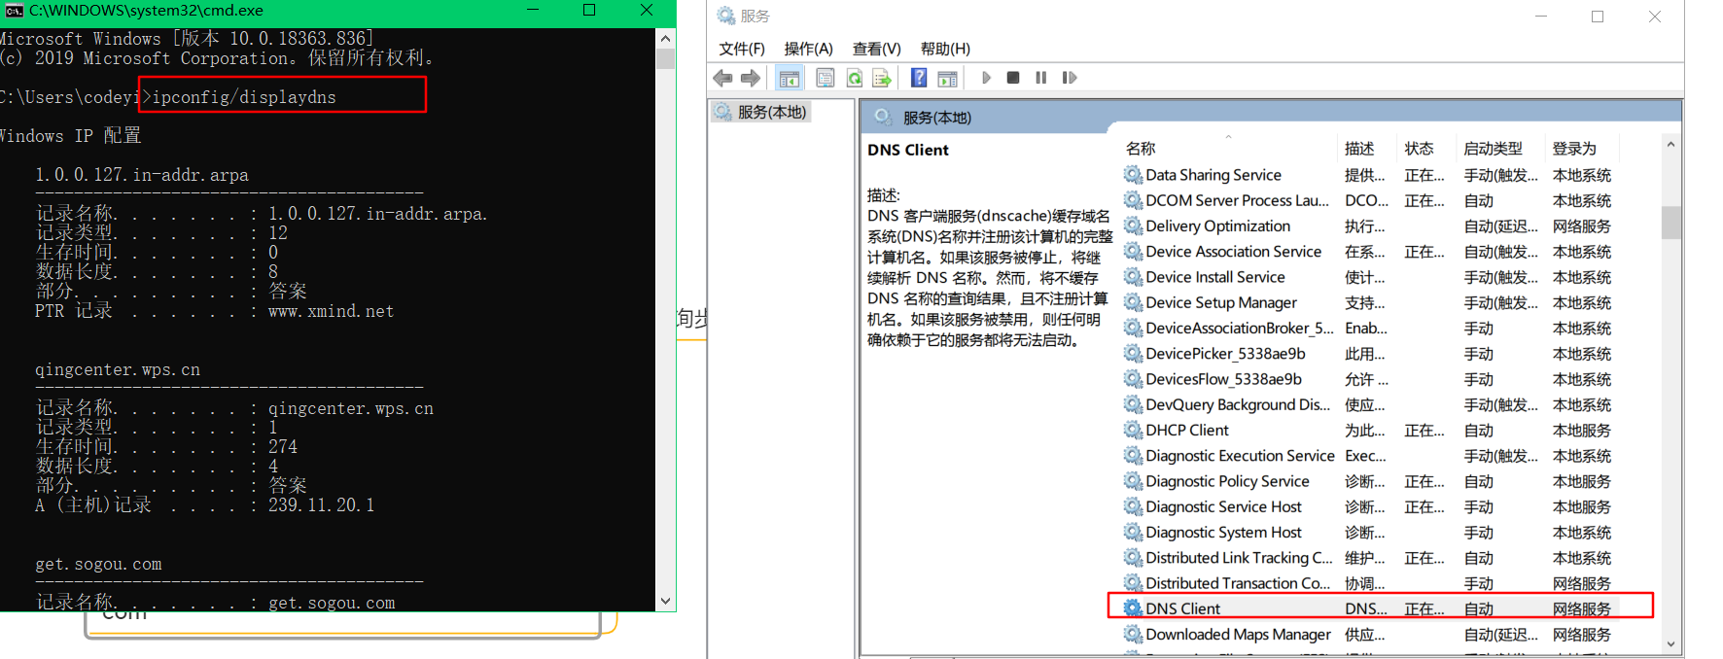Click the cmd window scroll-down arrow
The height and width of the screenshot is (659, 1723).
[x=665, y=601]
